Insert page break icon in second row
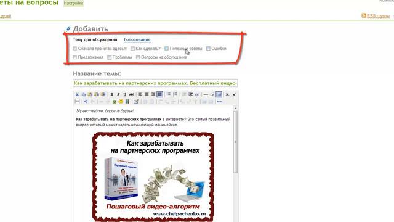Viewport: 394px width, 222px height. pyautogui.click(x=77, y=101)
